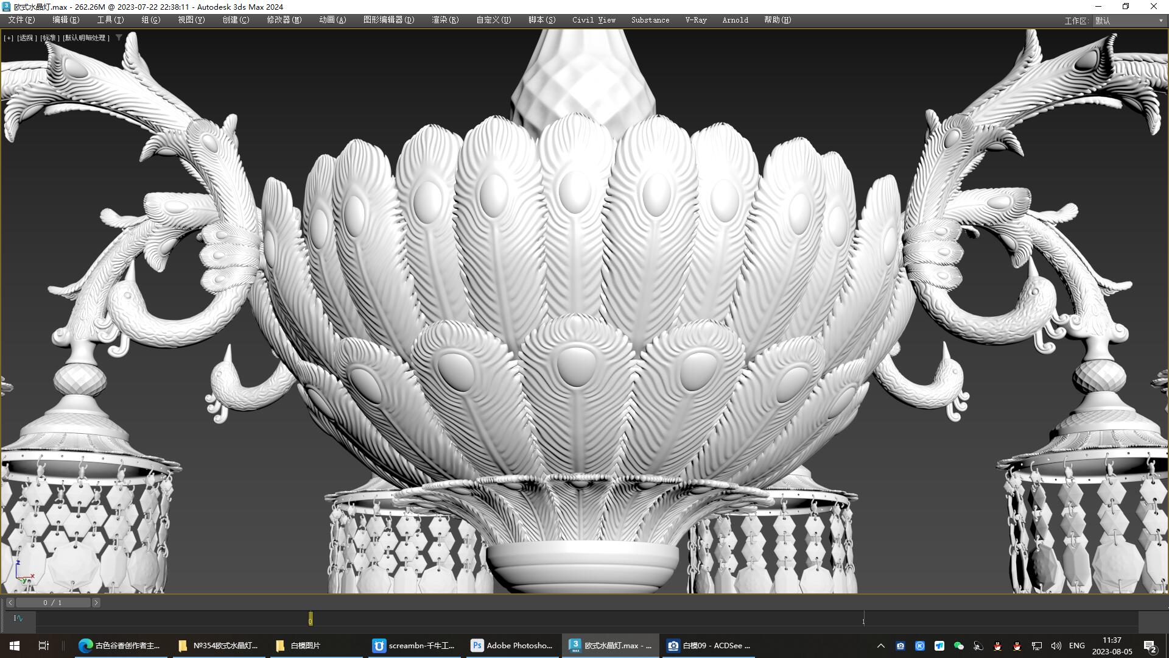Open the 千牛工作台 app from the taskbar
Viewport: 1169px width, 658px height.
[414, 645]
